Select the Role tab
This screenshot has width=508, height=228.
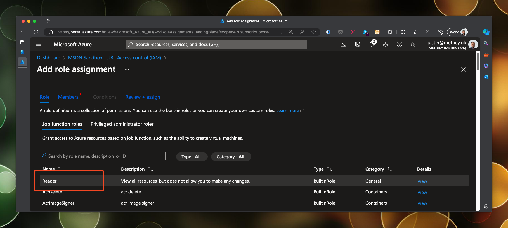(x=44, y=97)
